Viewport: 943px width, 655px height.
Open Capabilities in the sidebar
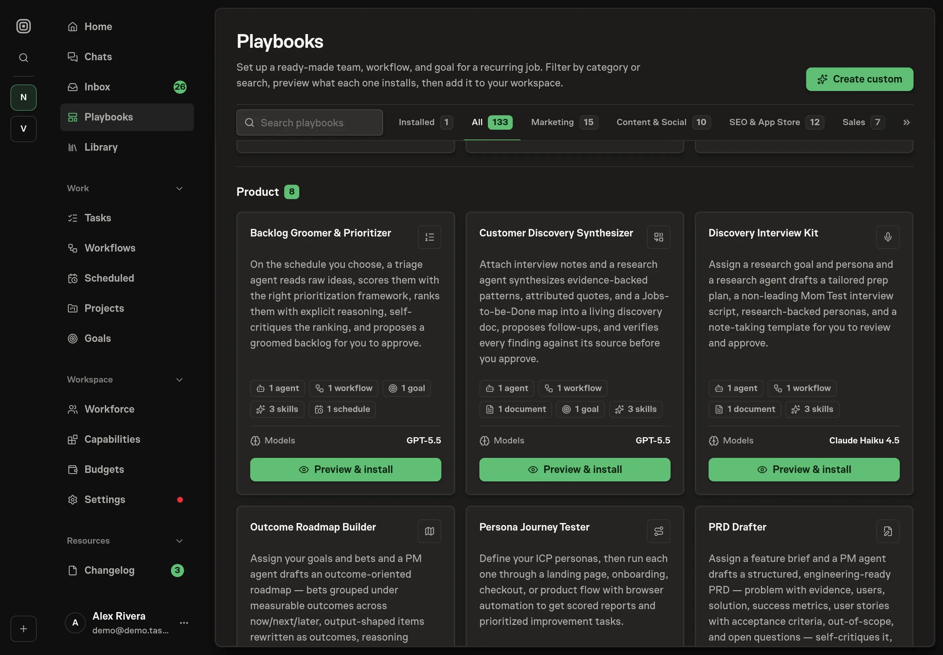coord(127,440)
